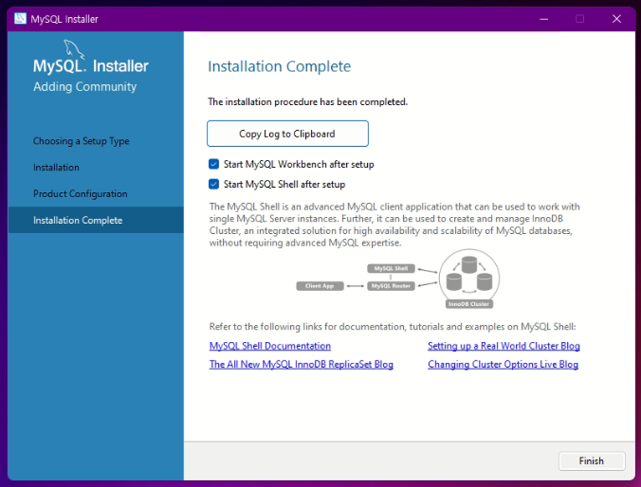Screen dimensions: 641x487
Task: Click the Finish button
Action: point(592,460)
